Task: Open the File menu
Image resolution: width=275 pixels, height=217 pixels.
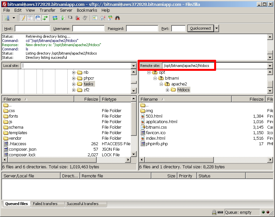Action: coord(7,10)
